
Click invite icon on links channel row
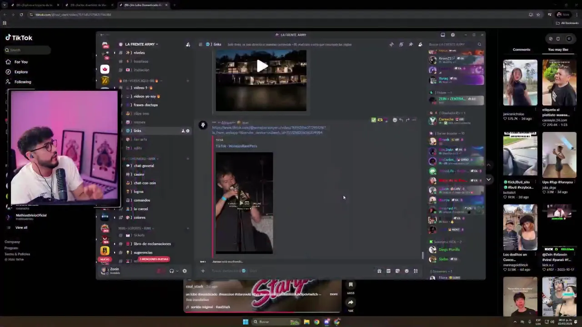(x=183, y=131)
